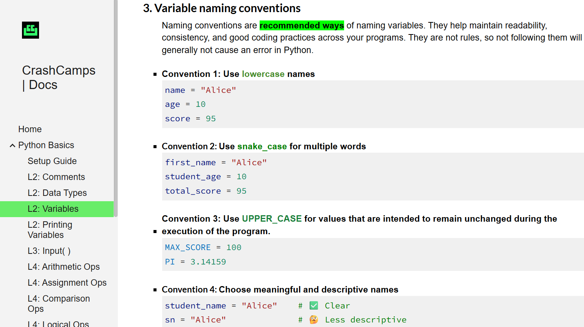Open L4: Arithmetic Ops lesson

point(64,267)
